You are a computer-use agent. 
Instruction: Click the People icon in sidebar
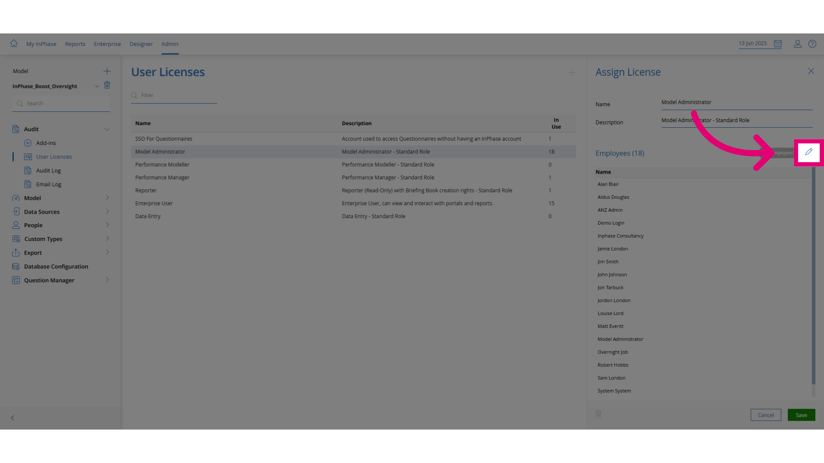click(x=16, y=225)
